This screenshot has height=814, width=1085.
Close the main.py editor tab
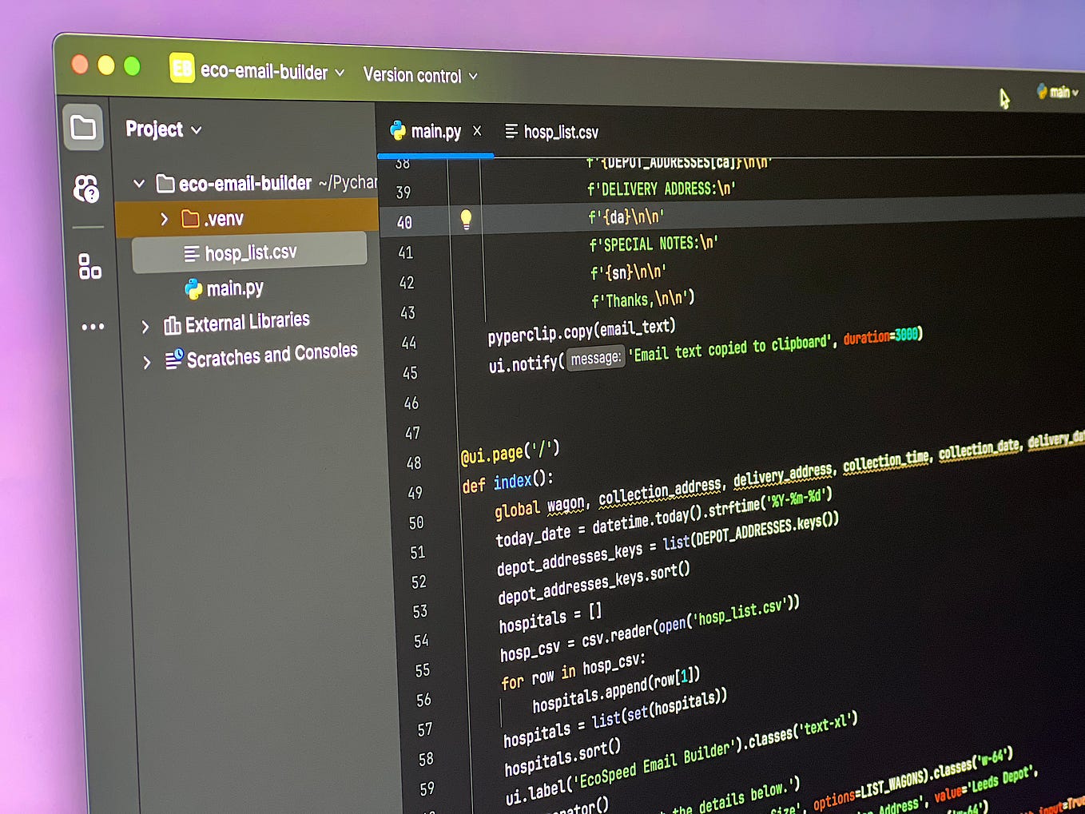pyautogui.click(x=477, y=131)
